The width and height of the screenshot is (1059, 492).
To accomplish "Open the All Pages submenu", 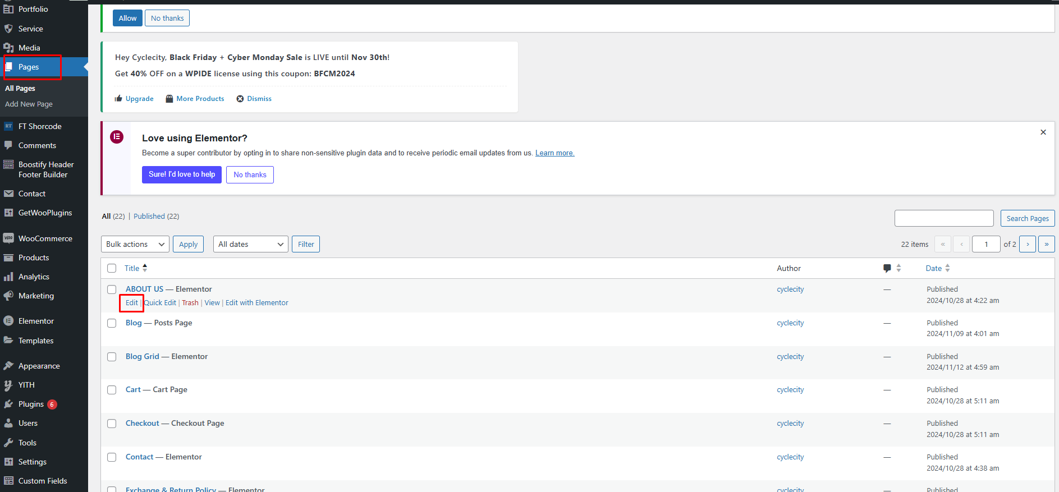I will [20, 88].
